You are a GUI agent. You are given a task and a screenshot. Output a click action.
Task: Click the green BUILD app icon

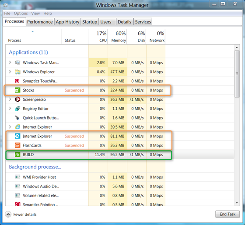(x=17, y=154)
